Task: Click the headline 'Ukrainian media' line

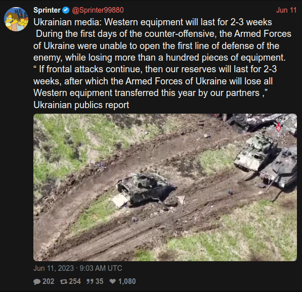Action: pyautogui.click(x=153, y=22)
